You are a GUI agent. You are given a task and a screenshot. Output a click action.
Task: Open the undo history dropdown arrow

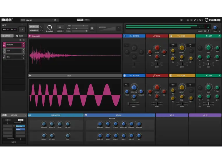197,20
